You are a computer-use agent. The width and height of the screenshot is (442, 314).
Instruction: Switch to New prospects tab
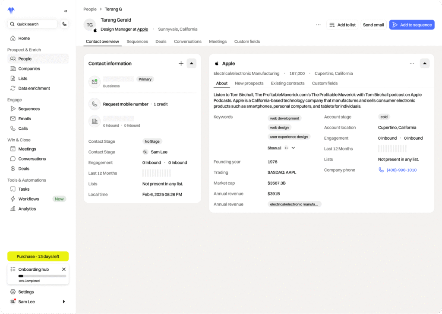(249, 83)
